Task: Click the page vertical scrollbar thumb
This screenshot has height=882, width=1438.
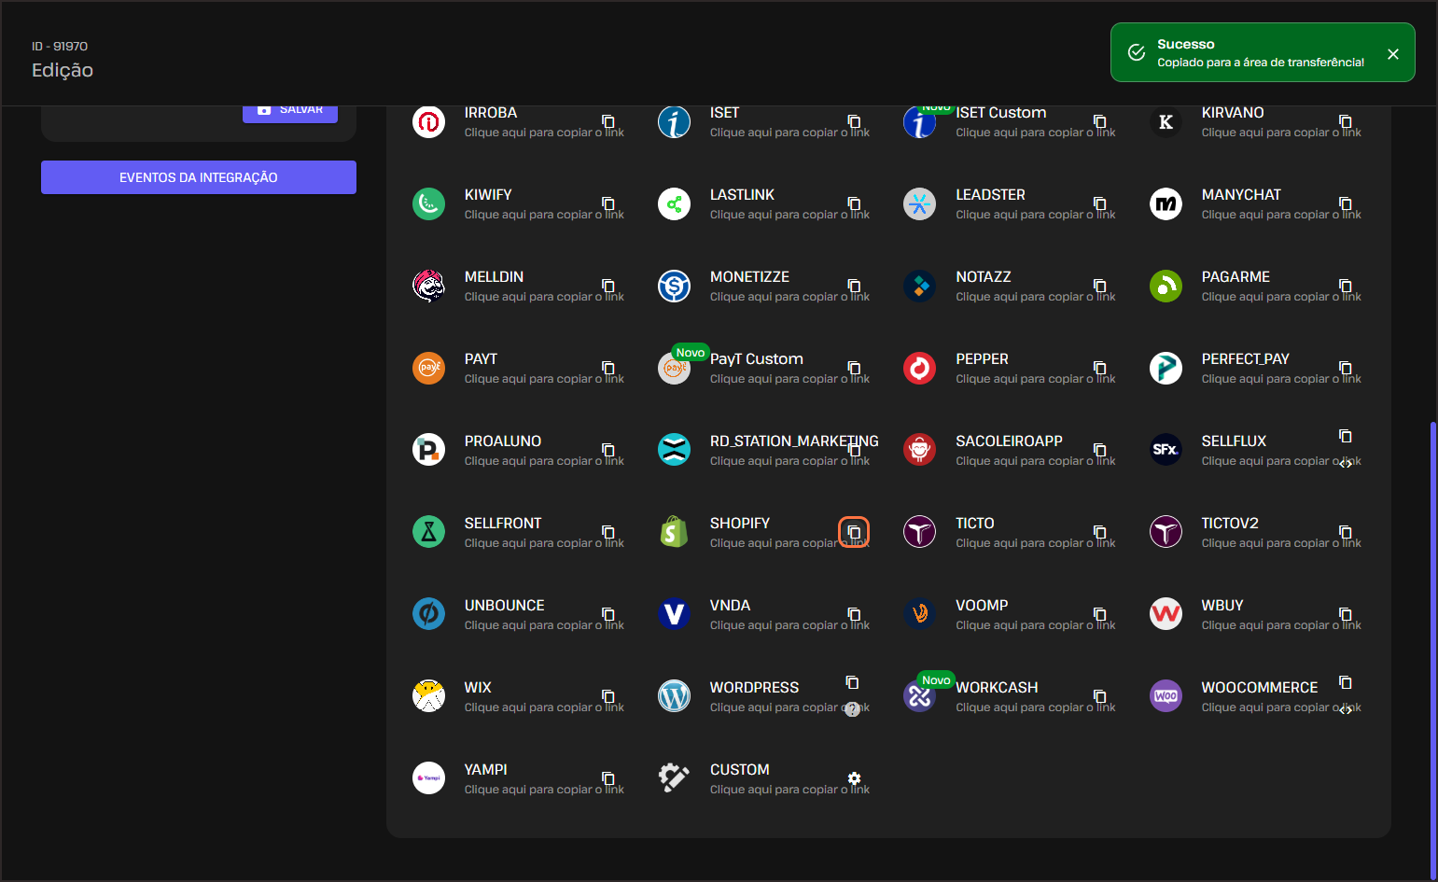Action: (1433, 650)
